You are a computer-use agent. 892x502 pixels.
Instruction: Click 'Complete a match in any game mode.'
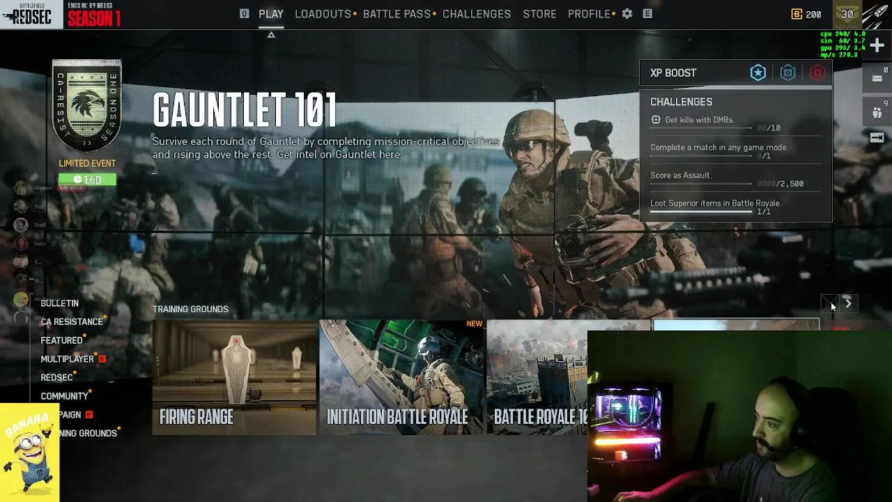click(719, 148)
